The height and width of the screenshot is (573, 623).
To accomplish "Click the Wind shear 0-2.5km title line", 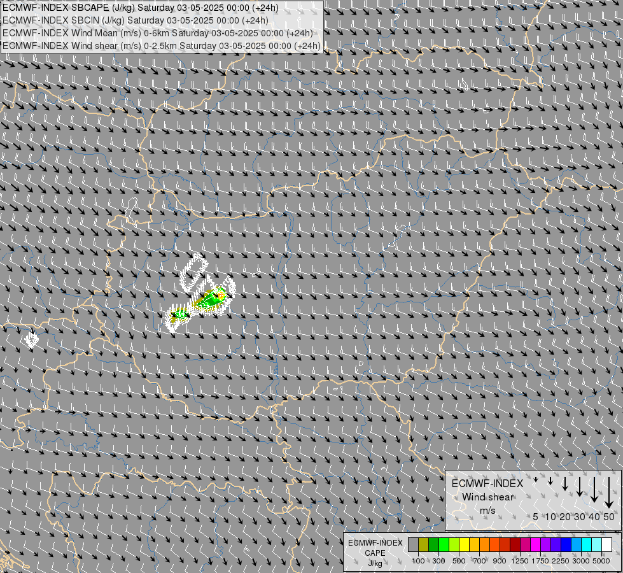I will (161, 46).
